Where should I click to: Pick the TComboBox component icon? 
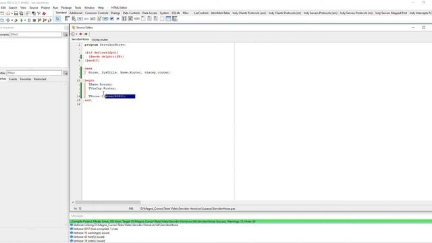point(130,19)
